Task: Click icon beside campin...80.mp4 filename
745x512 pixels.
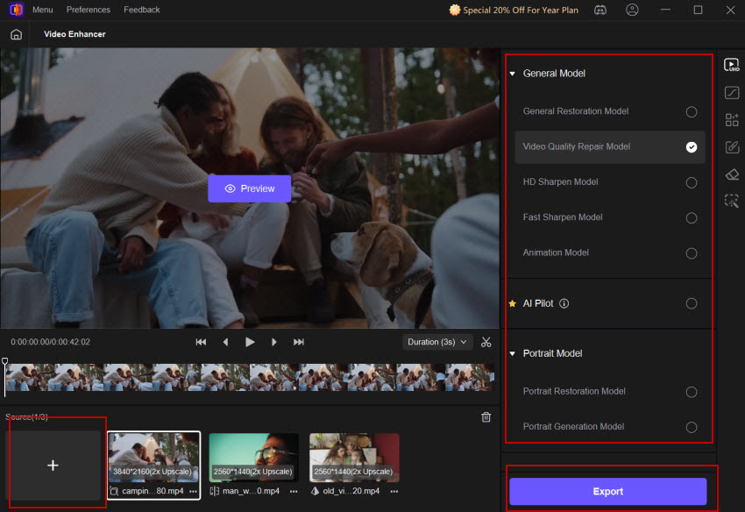Action: [x=114, y=491]
